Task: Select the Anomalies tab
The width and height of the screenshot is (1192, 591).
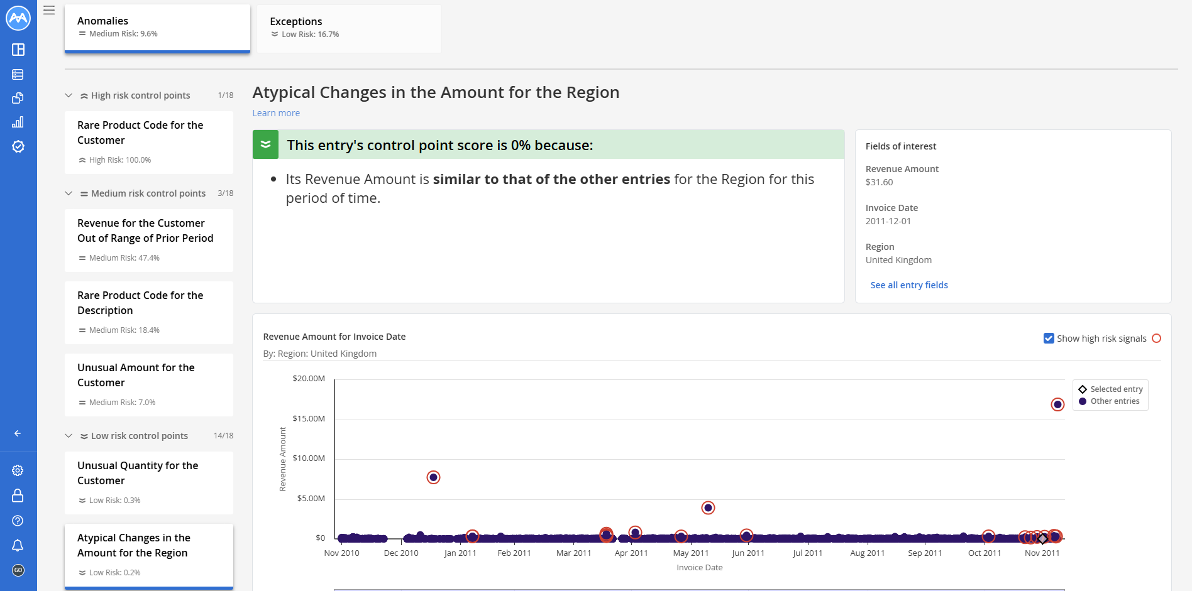Action: pos(157,28)
